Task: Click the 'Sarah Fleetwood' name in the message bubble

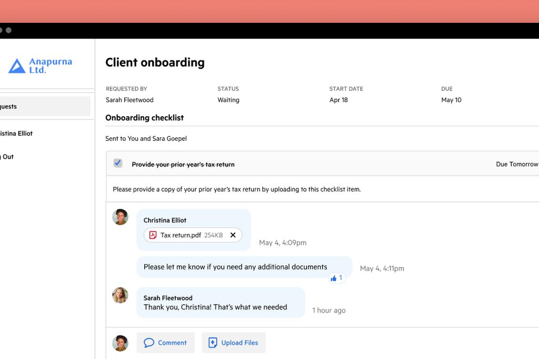Action: click(168, 298)
